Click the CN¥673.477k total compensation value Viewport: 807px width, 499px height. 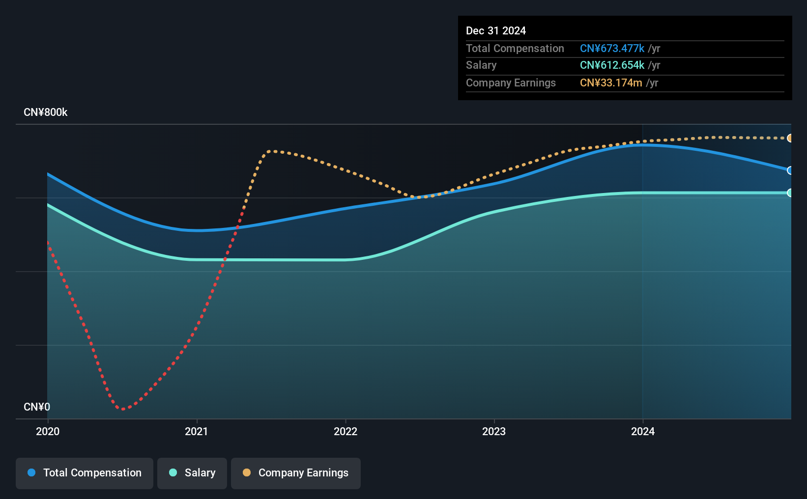tap(612, 48)
